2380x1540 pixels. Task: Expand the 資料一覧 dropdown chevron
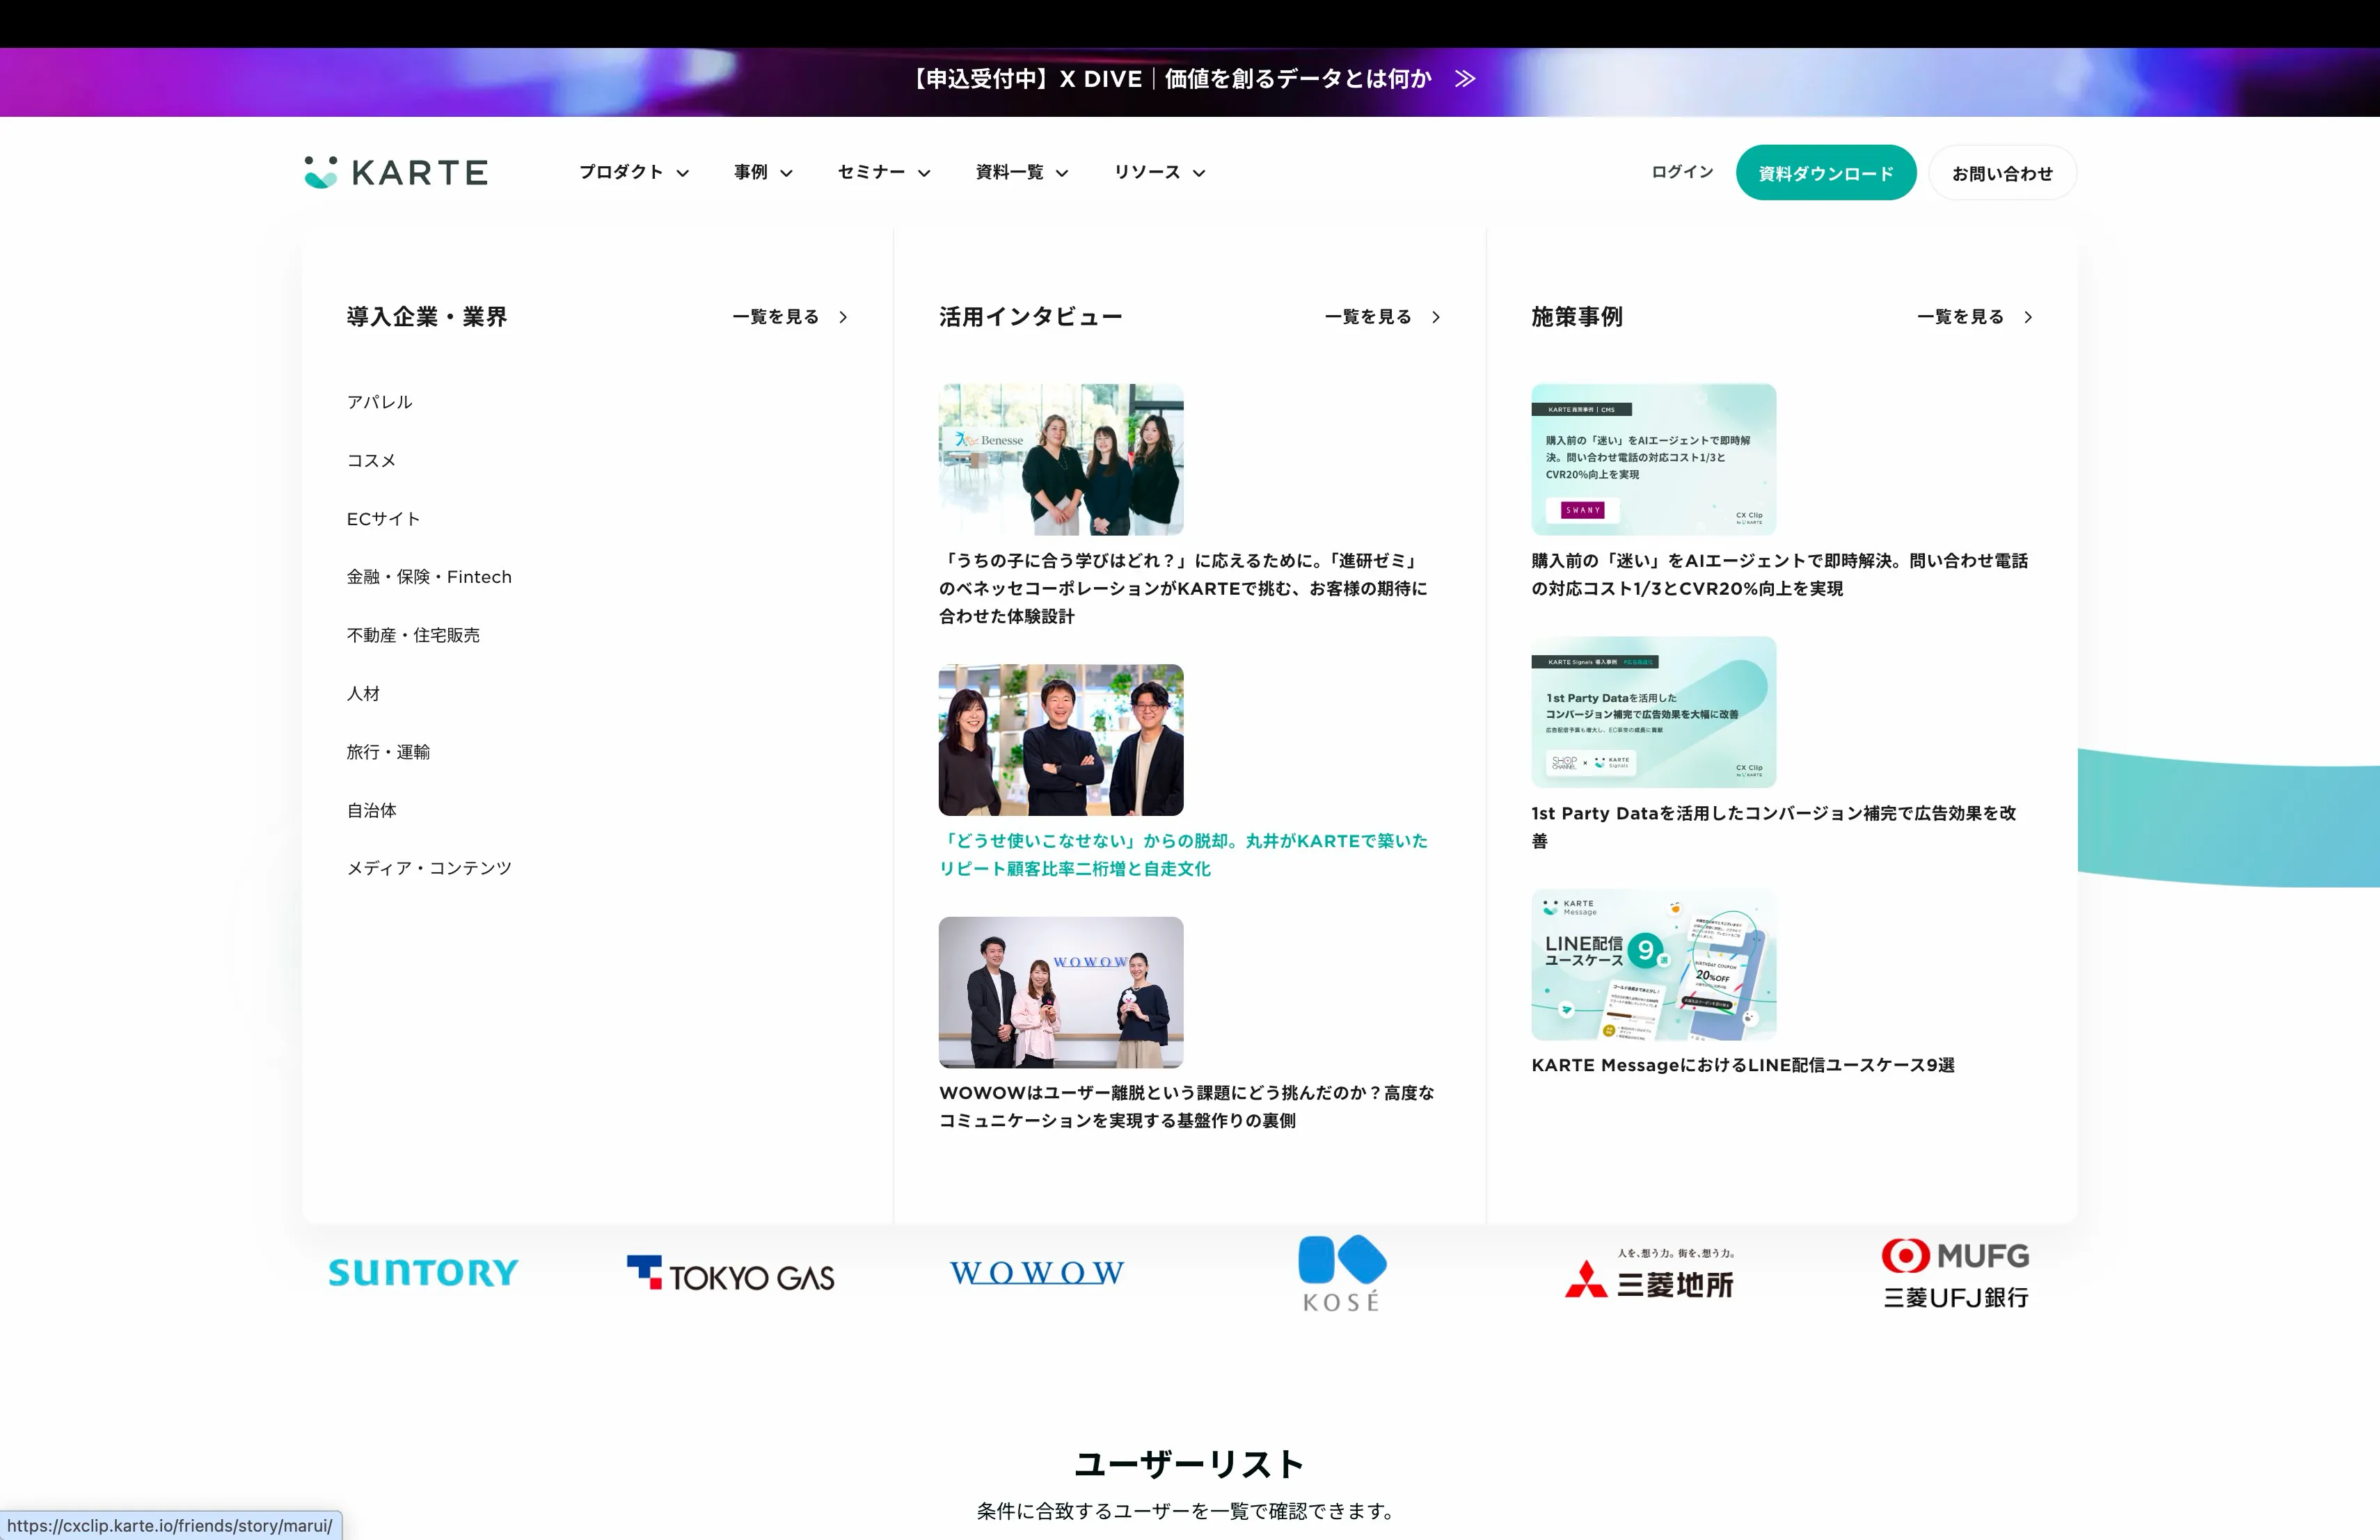tap(1062, 173)
